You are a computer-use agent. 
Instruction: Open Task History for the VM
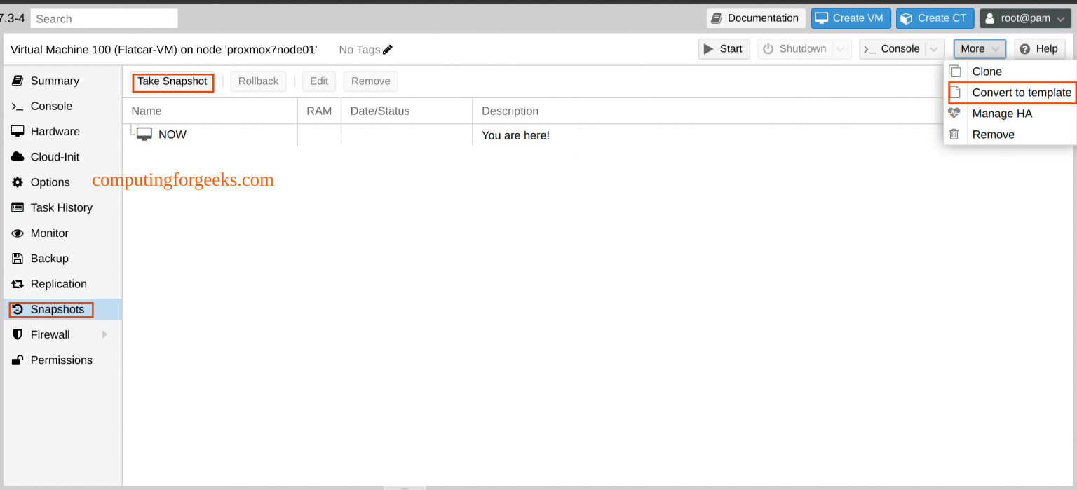click(61, 207)
